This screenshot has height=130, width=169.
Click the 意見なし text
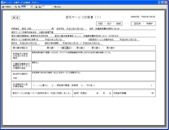(x=35, y=62)
